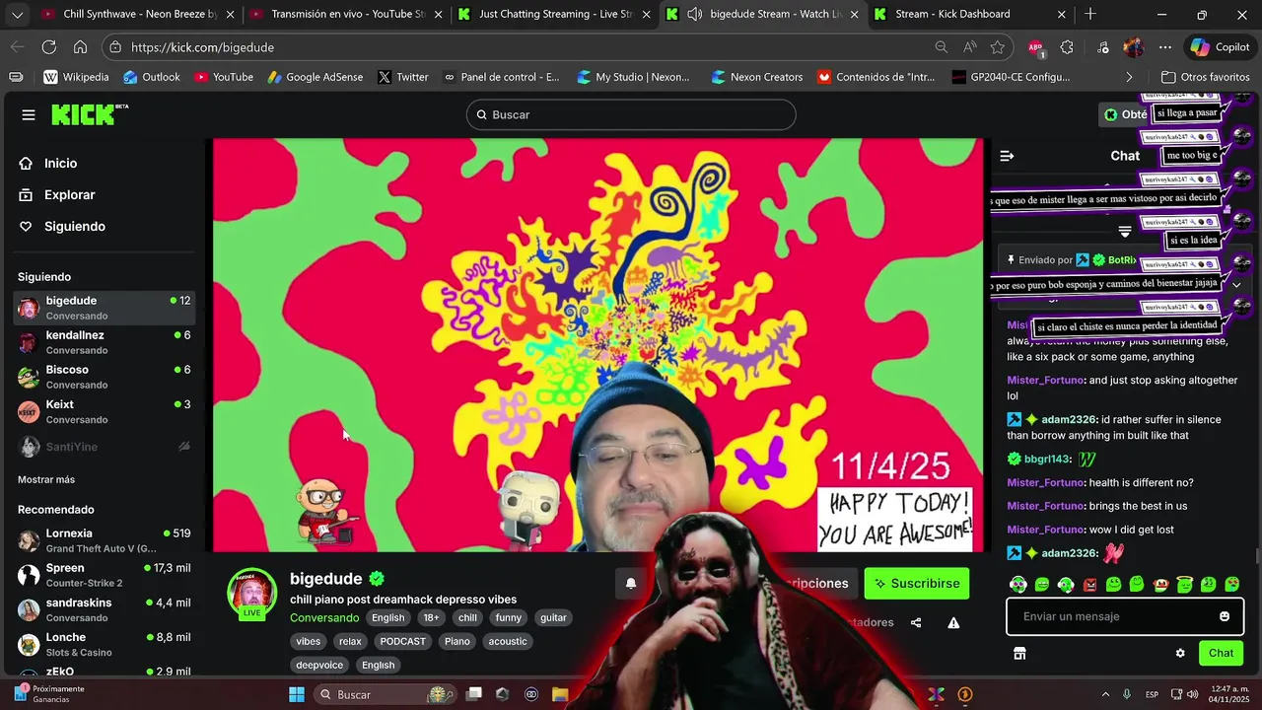This screenshot has width=1262, height=710.
Task: Open Edge settings and more menu
Action: tap(1165, 47)
